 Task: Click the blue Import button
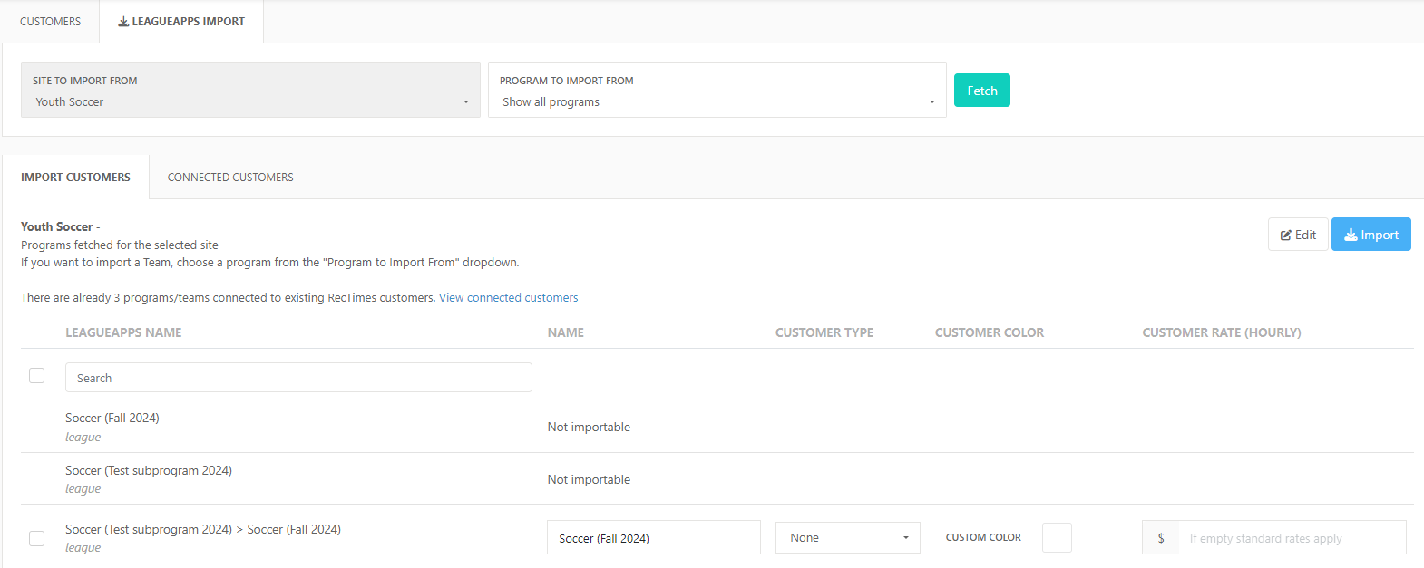click(x=1370, y=235)
